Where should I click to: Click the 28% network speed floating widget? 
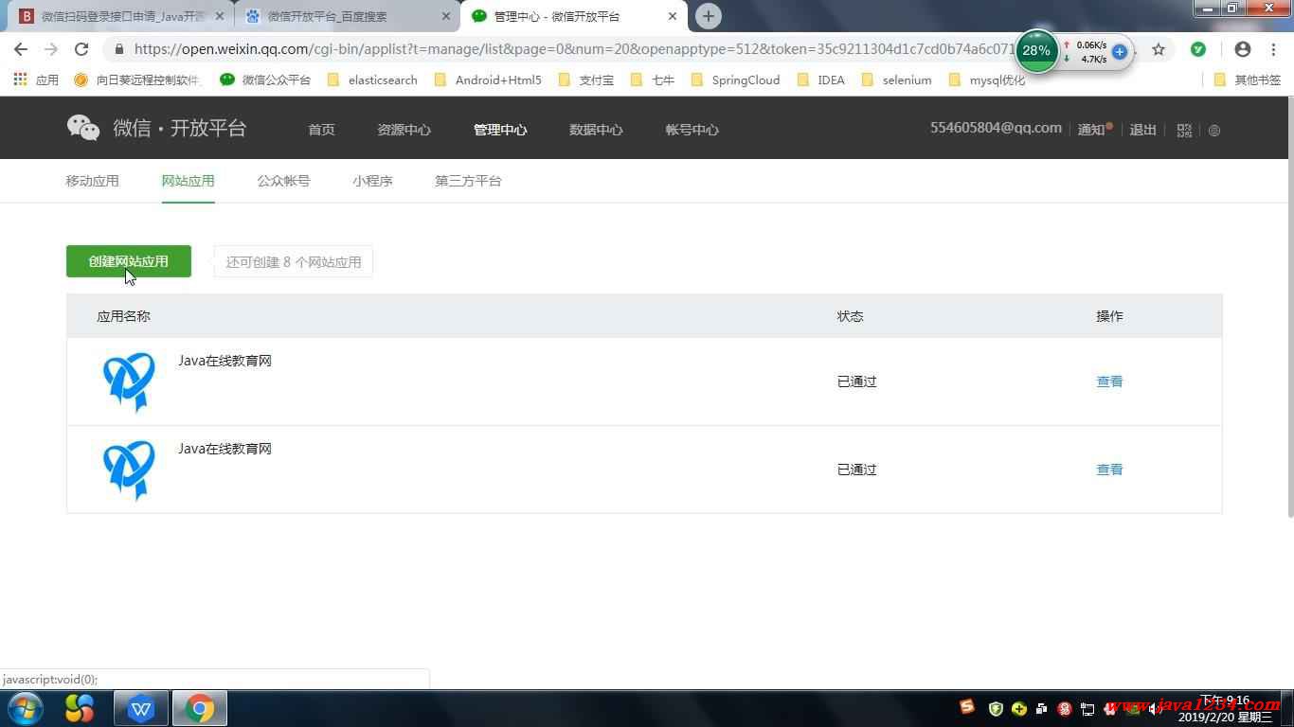[1036, 51]
